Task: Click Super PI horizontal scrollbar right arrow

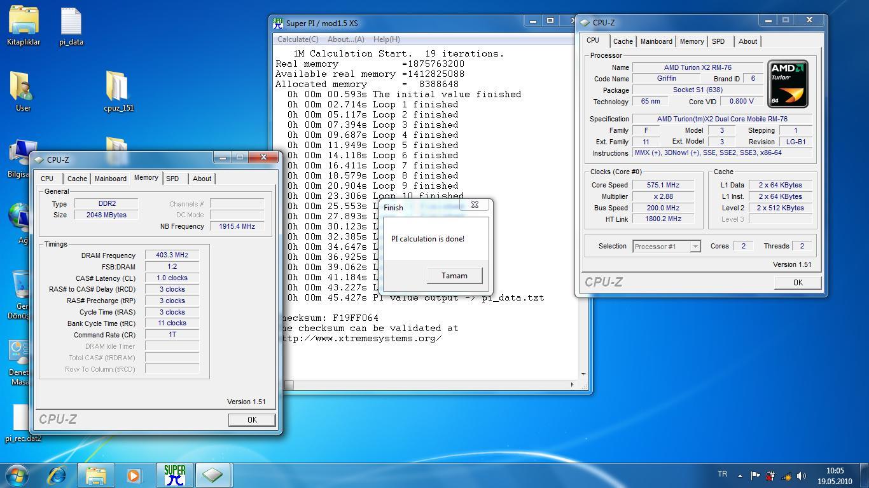Action: [x=572, y=384]
